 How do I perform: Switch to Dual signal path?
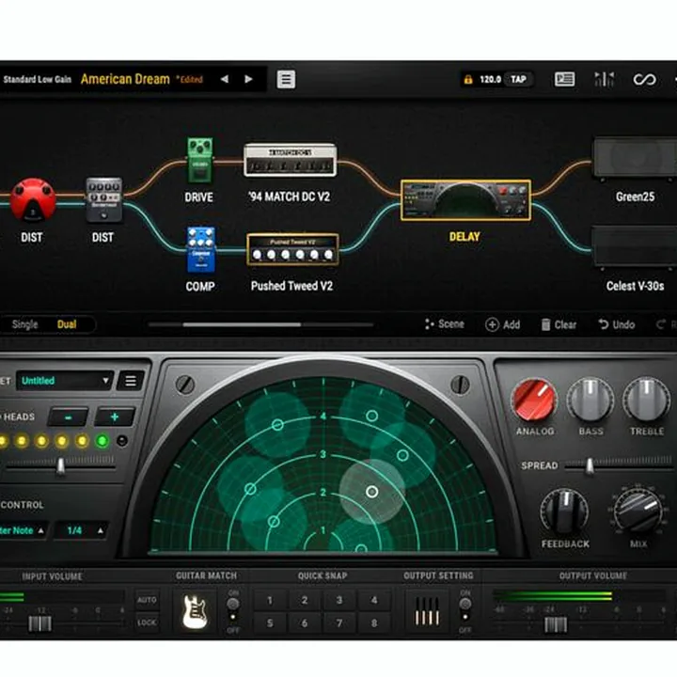tap(67, 324)
